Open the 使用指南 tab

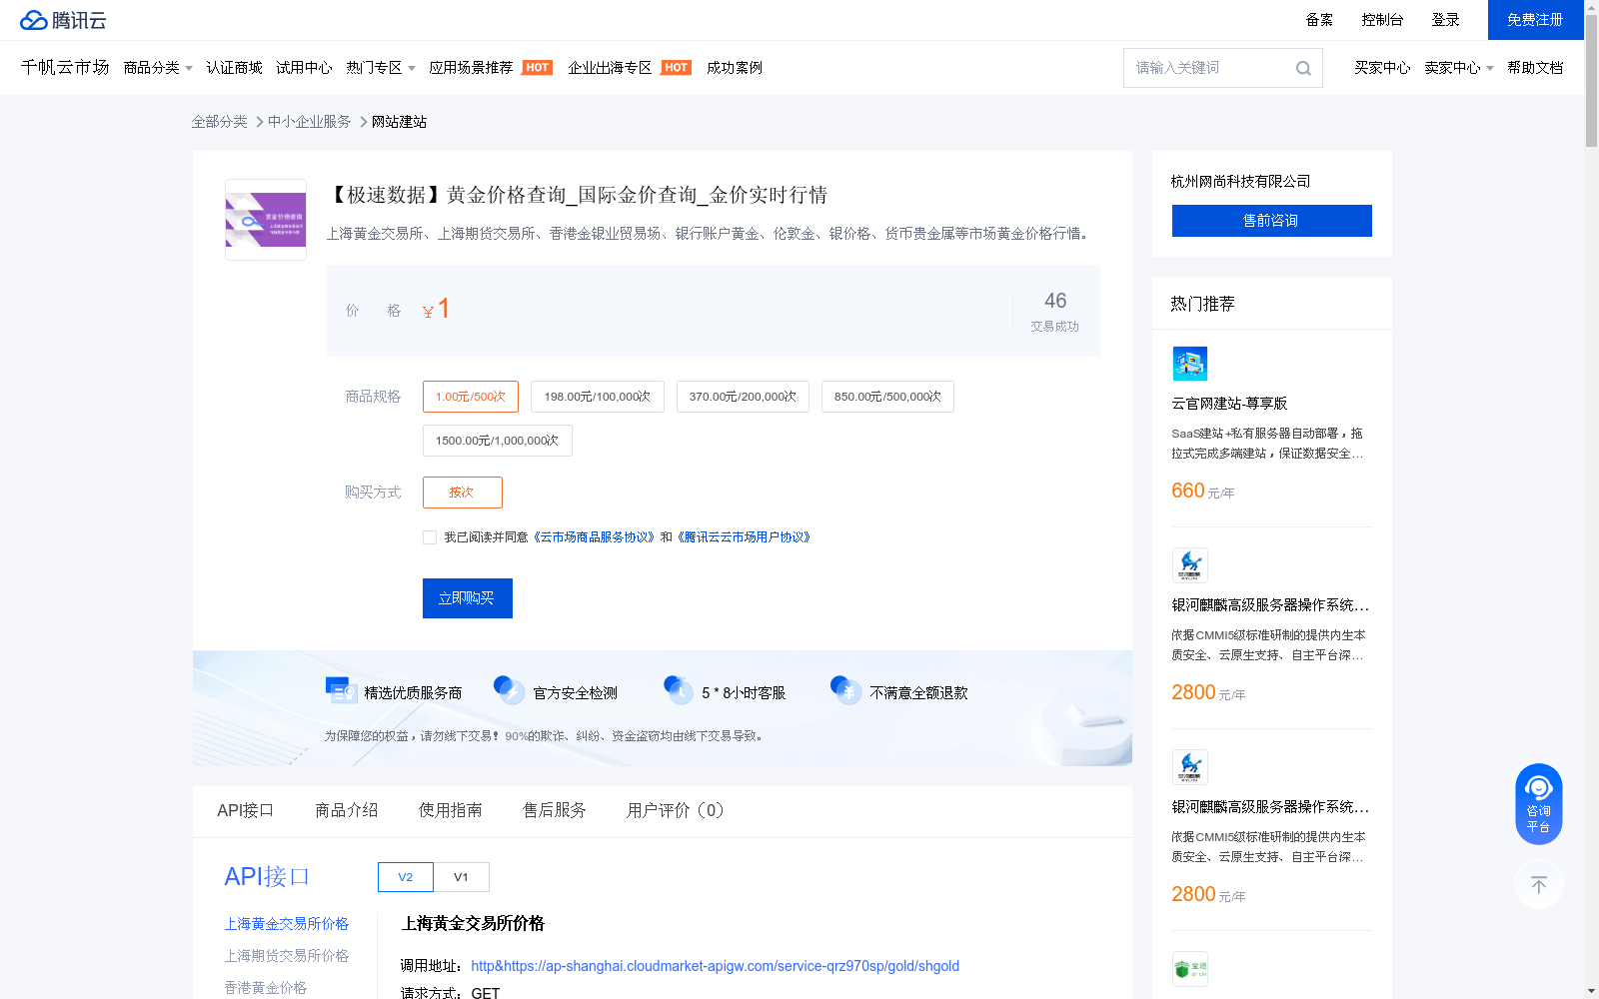(x=451, y=810)
